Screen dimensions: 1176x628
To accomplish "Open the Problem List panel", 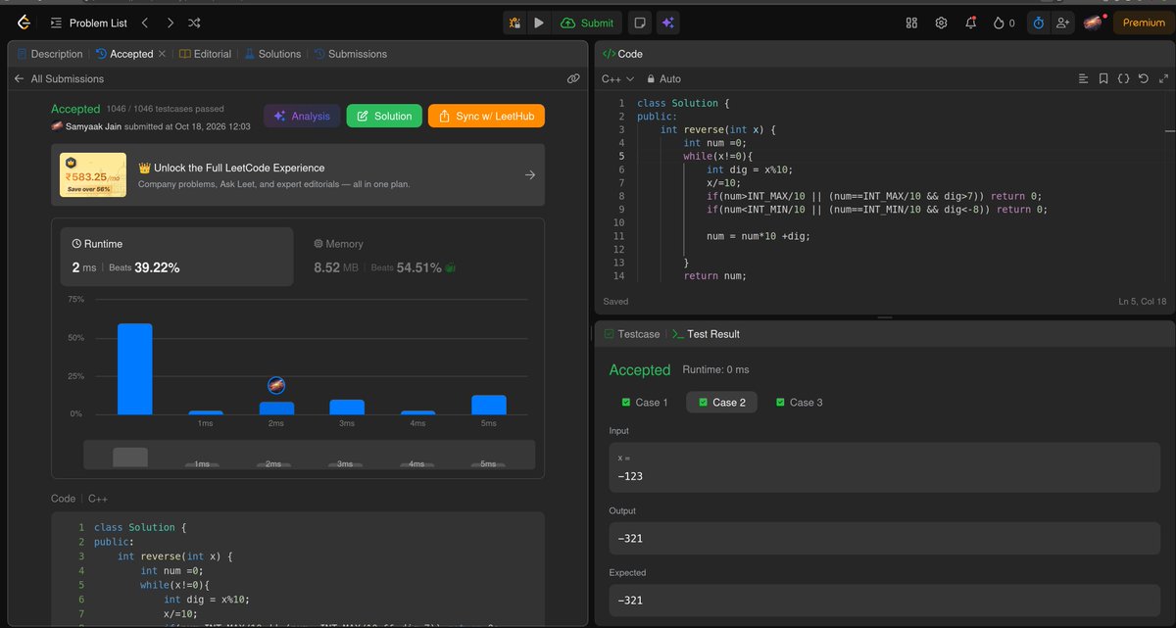I will coord(88,23).
